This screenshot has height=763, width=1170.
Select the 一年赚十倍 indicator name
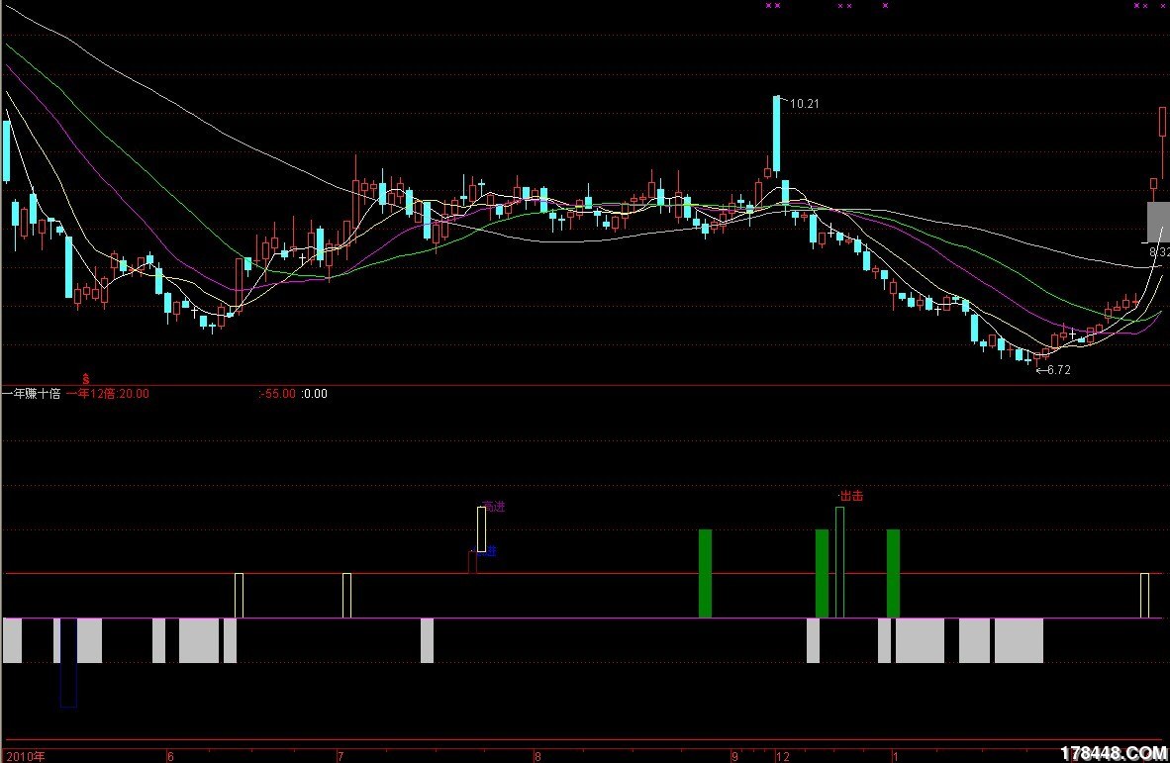32,394
